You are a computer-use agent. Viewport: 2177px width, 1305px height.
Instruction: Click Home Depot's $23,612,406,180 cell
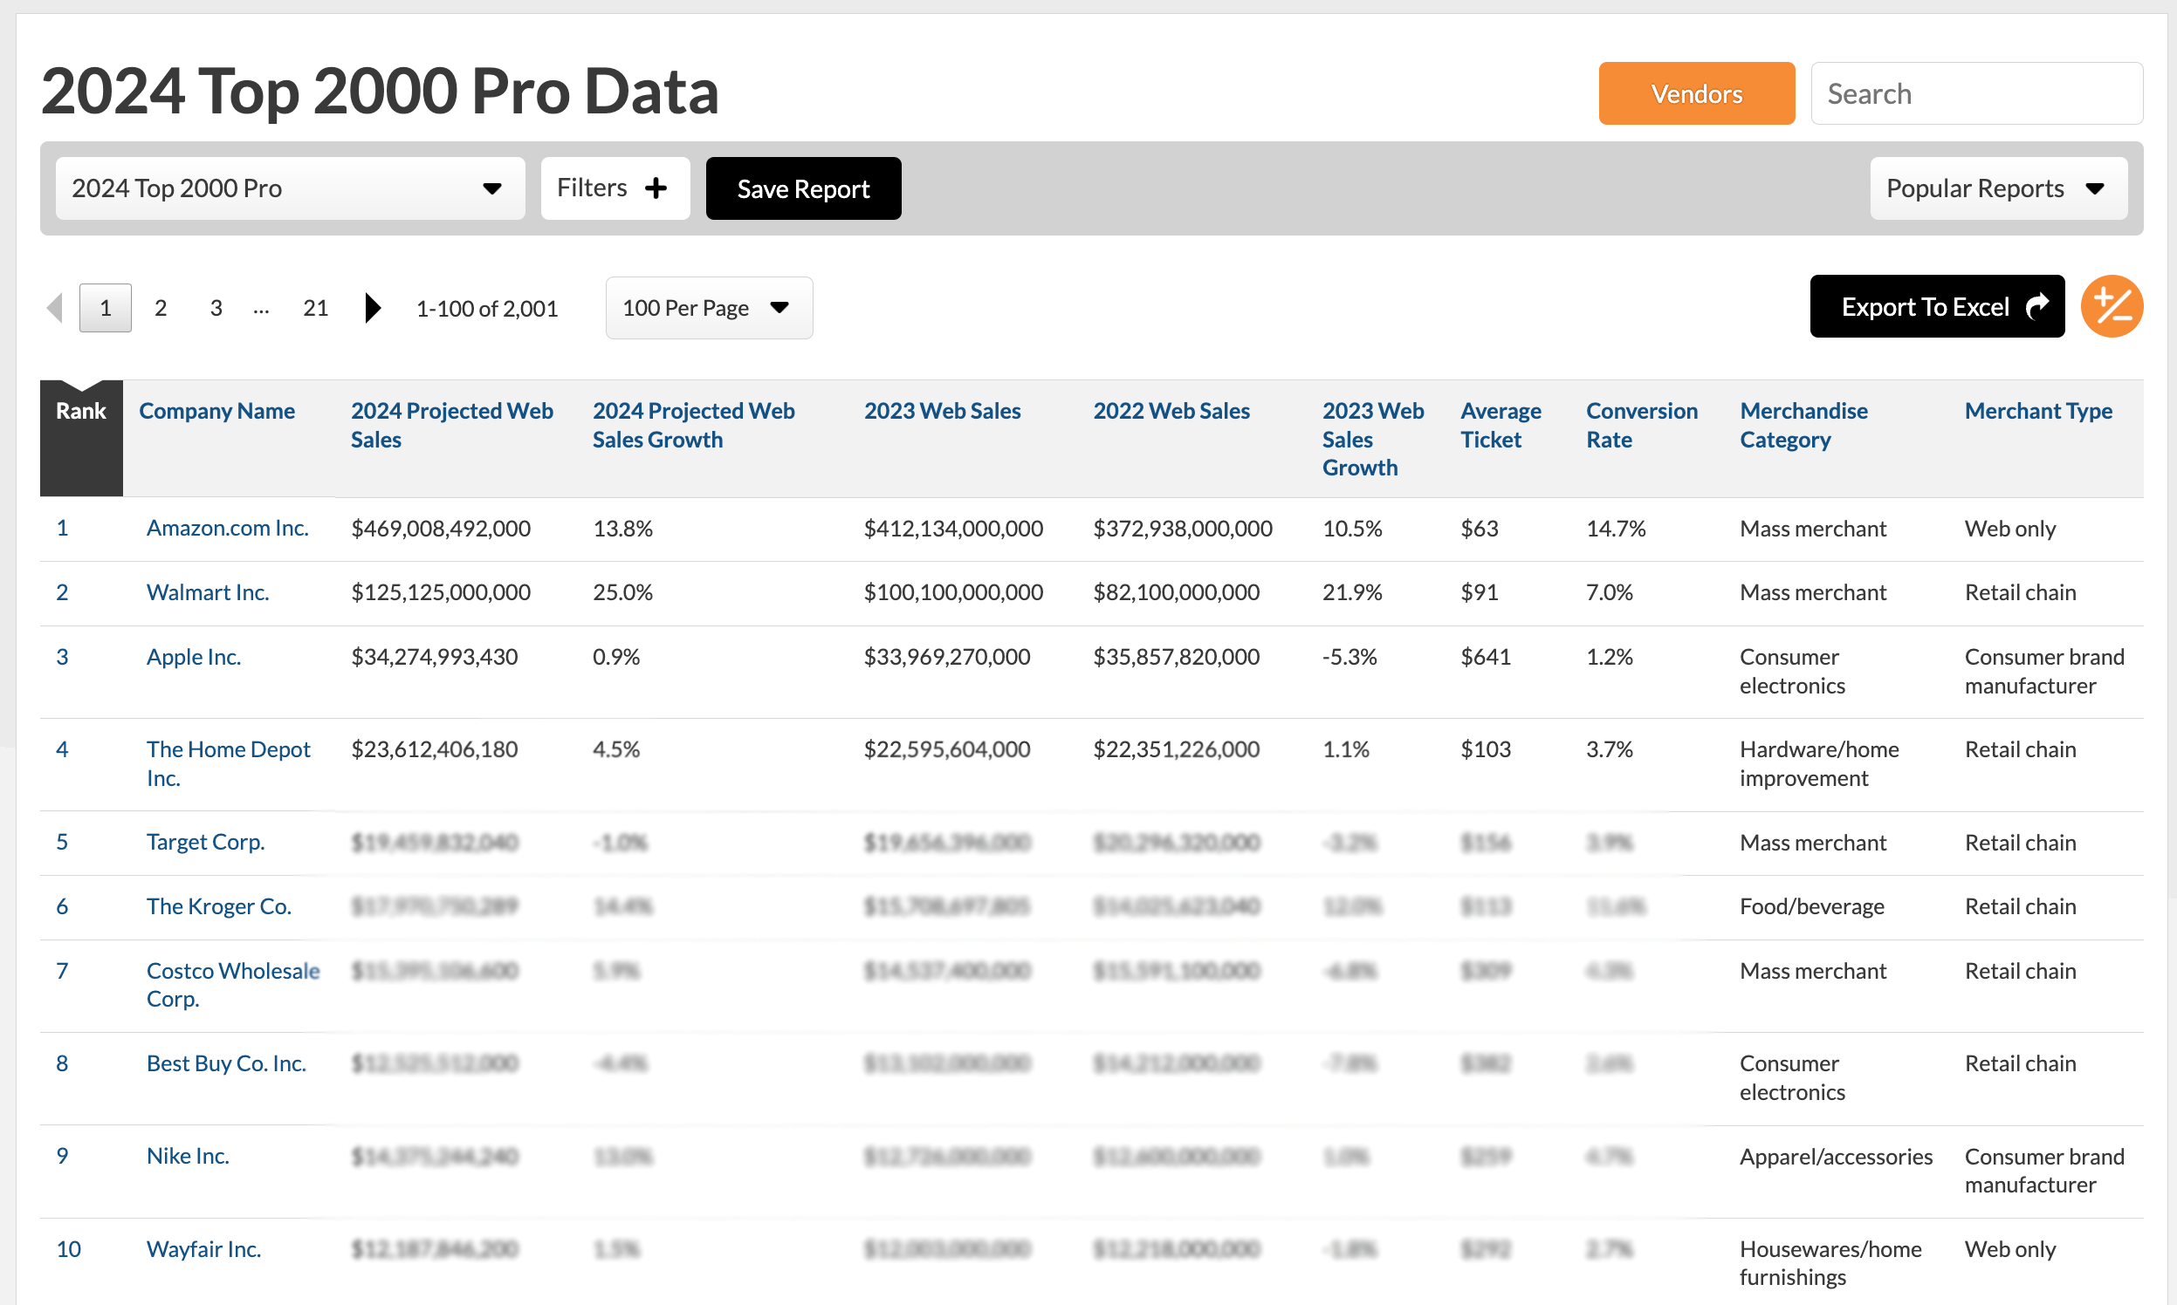[434, 749]
